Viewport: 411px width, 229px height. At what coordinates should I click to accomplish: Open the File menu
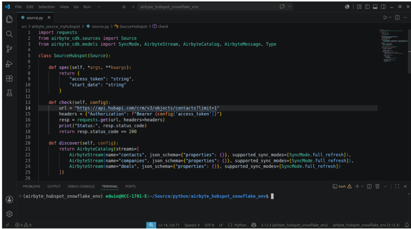click(18, 7)
